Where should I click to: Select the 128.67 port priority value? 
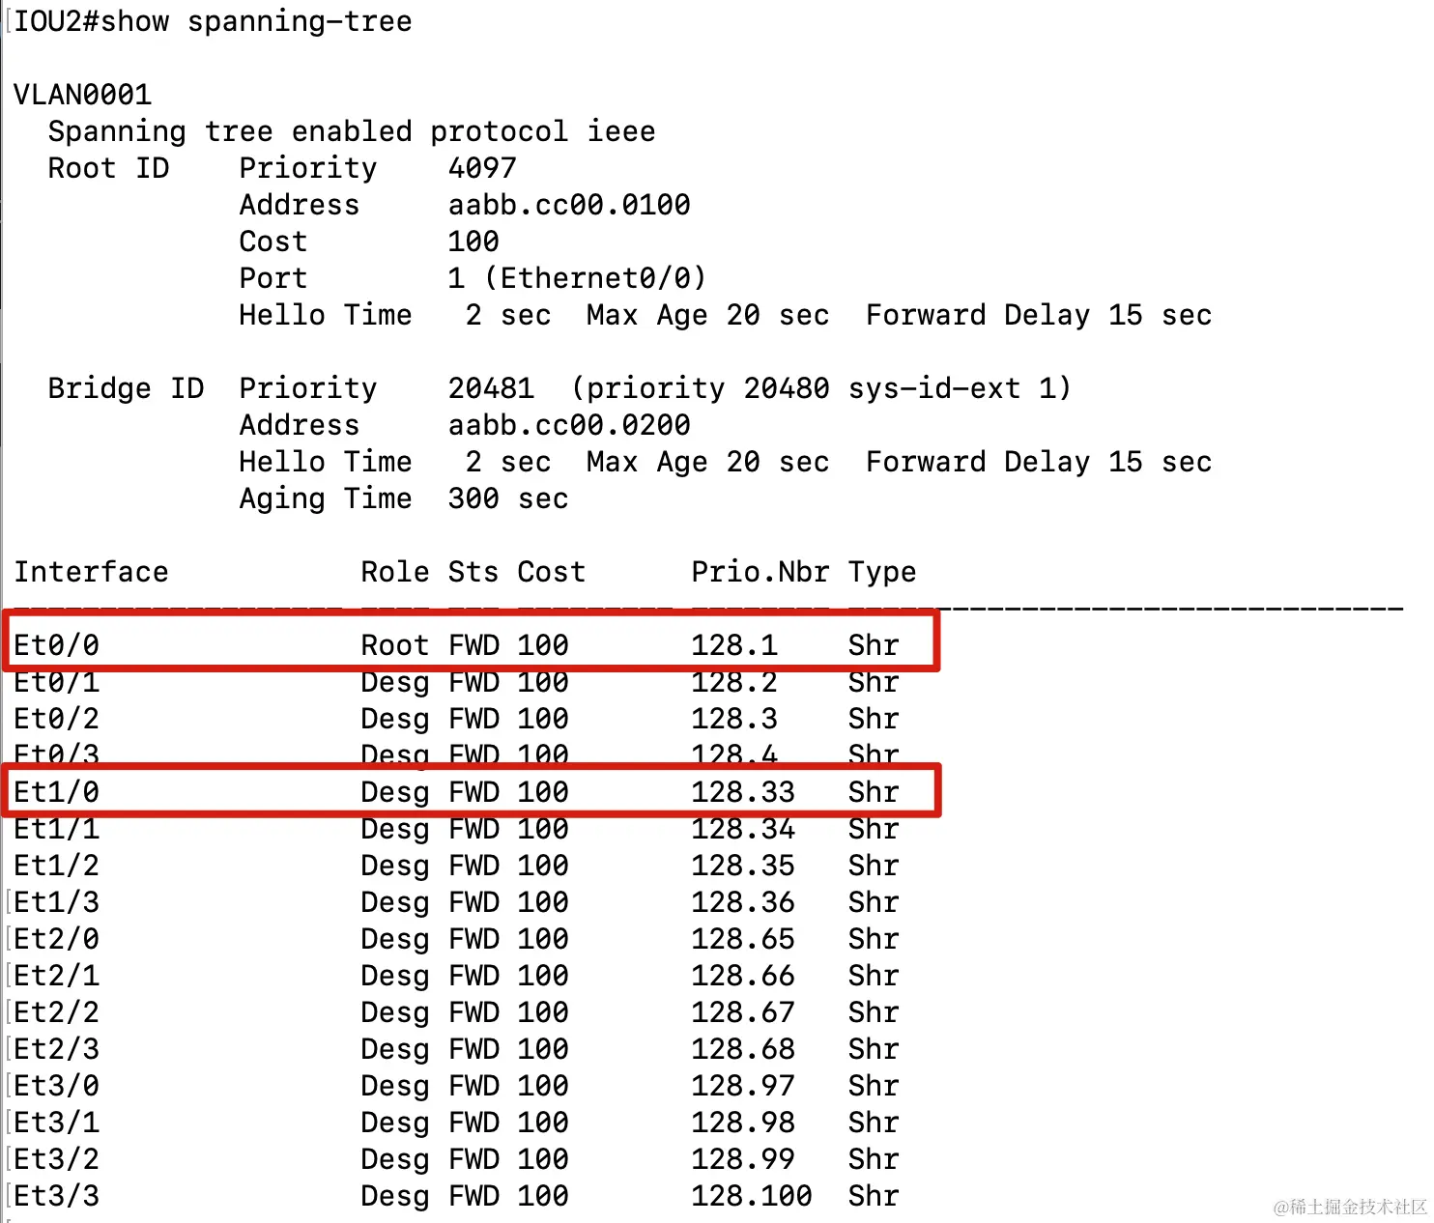(743, 1012)
